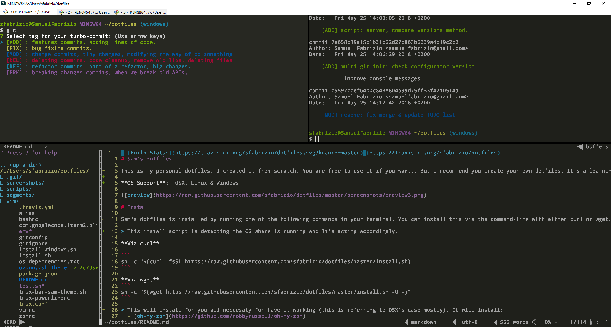Click the triangle icon beside buffers label

[x=580, y=147]
